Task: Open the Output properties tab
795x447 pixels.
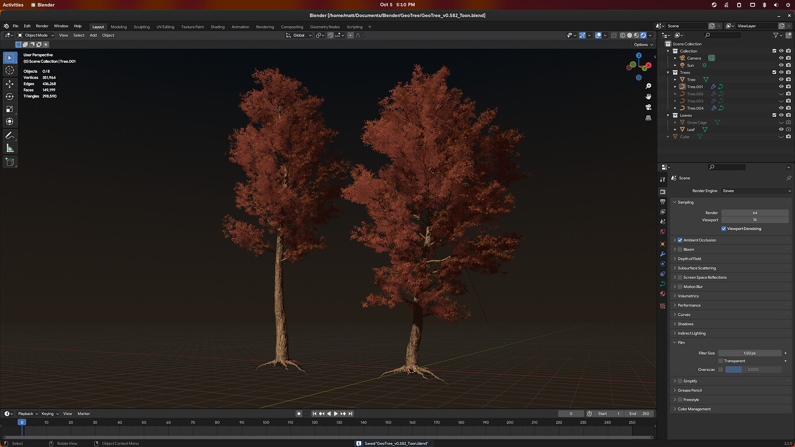Action: (x=662, y=202)
